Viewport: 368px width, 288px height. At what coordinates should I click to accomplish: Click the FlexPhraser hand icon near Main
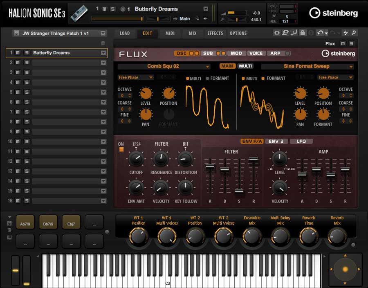coord(197,18)
